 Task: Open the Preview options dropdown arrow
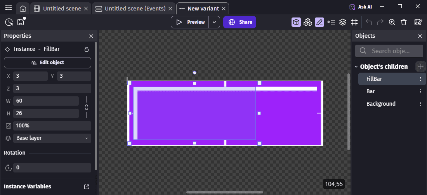coord(214,22)
